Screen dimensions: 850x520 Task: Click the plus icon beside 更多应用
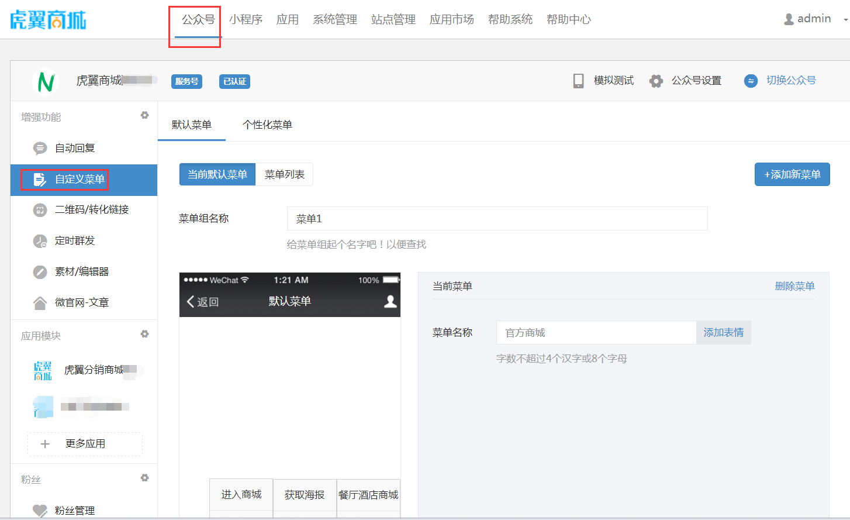coord(45,444)
